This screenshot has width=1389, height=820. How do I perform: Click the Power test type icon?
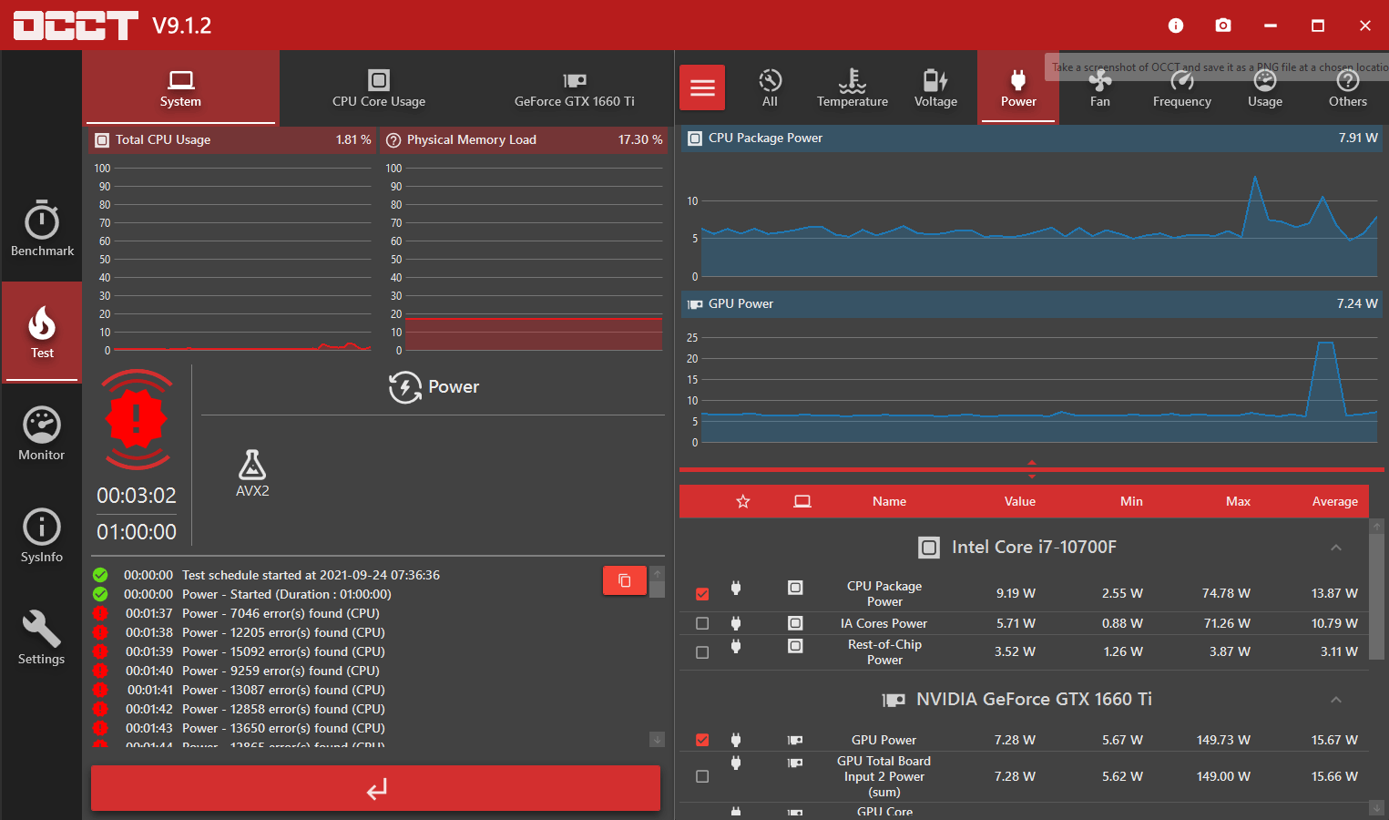405,387
